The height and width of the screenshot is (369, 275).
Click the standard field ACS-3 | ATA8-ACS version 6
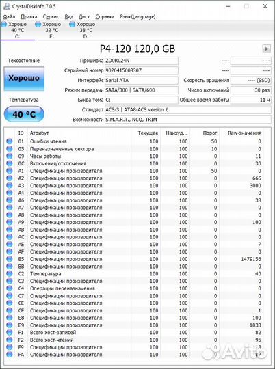pyautogui.click(x=188, y=109)
